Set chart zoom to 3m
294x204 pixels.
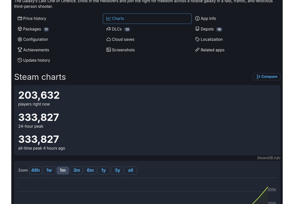tap(76, 170)
